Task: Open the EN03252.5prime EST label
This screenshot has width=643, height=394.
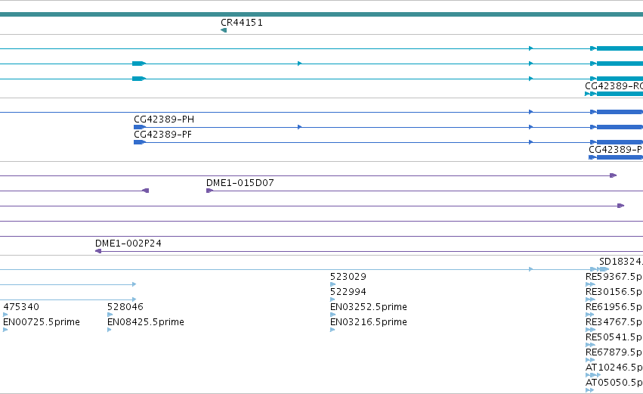Action: (369, 307)
